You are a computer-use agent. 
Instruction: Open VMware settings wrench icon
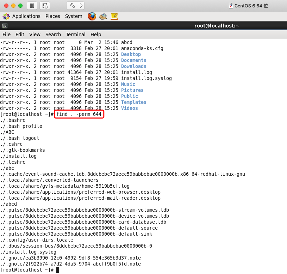[73, 6]
